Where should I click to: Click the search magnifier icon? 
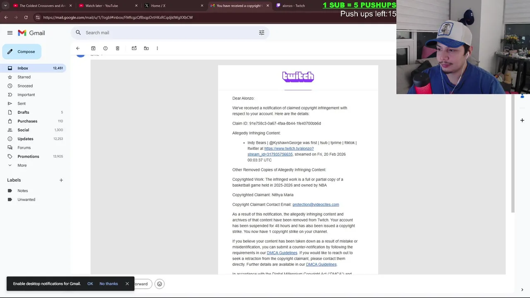[78, 33]
